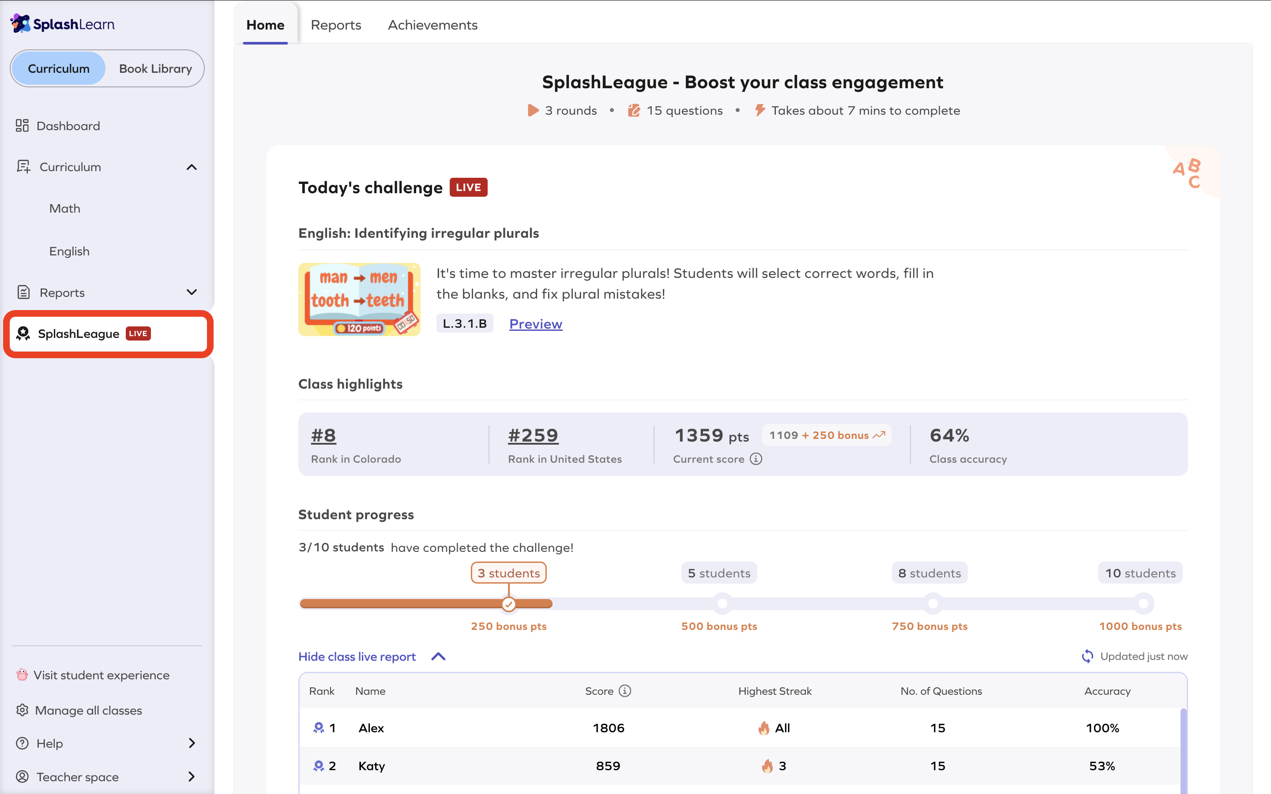
Task: Click Katy's name in the live report
Action: 371,766
